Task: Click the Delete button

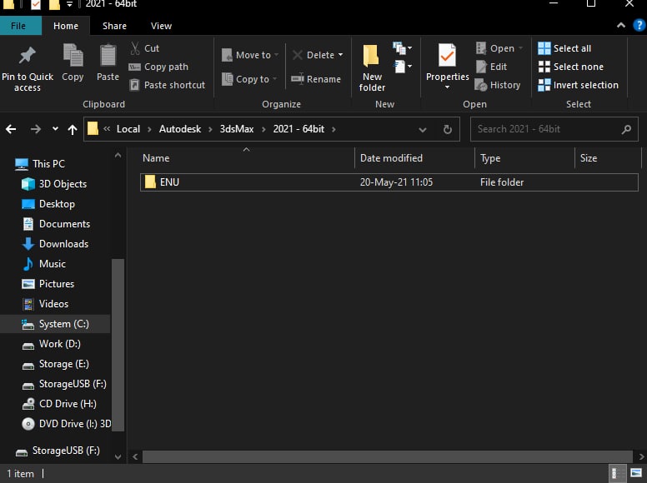Action: pos(313,55)
